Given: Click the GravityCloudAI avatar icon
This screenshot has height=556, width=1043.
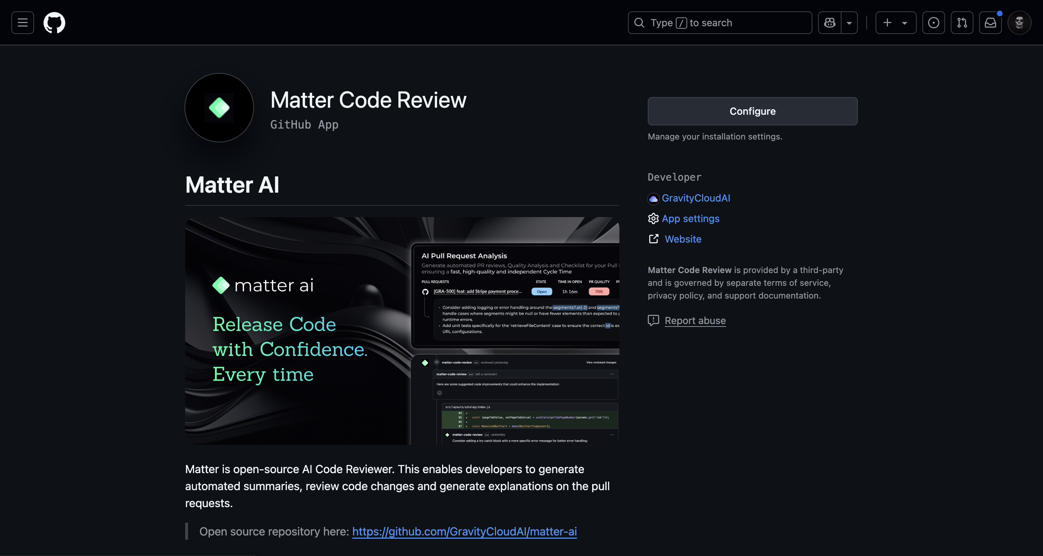Looking at the screenshot, I should click(x=653, y=198).
